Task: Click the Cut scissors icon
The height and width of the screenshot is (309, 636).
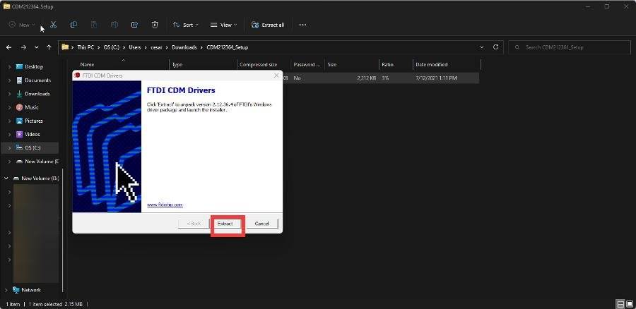Action: click(x=53, y=25)
